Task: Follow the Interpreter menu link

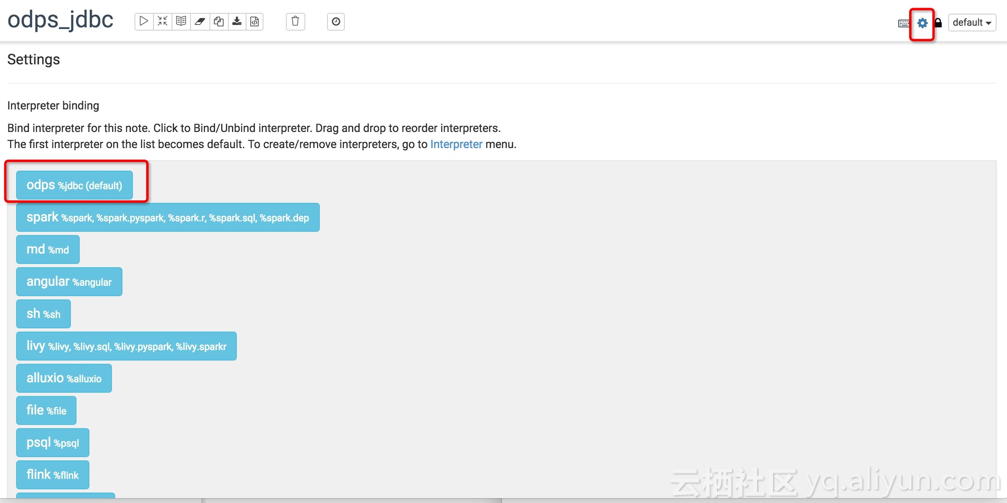Action: [x=456, y=144]
